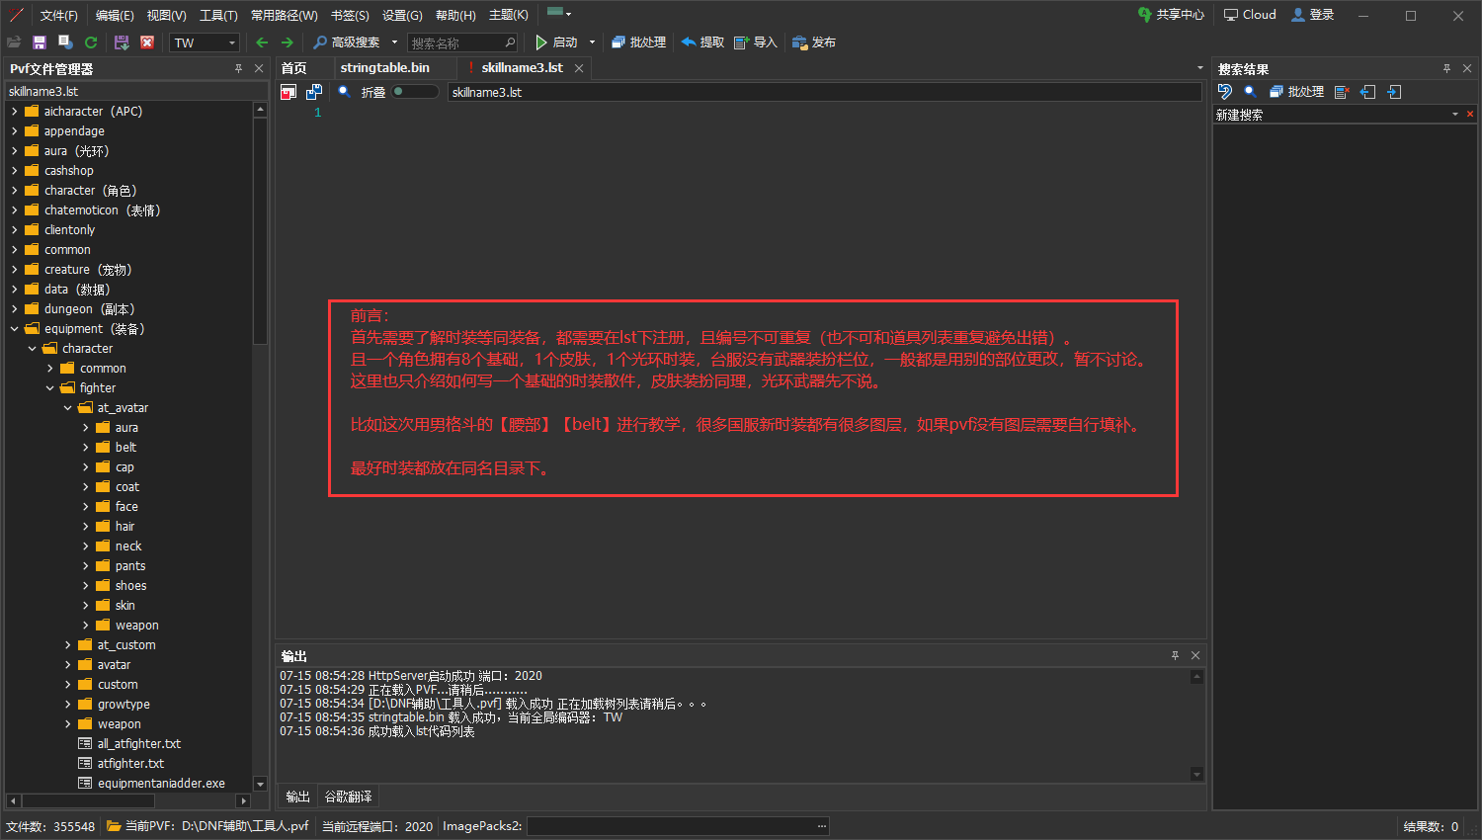
Task: Click 高级搜索 advanced search button
Action: click(x=347, y=42)
